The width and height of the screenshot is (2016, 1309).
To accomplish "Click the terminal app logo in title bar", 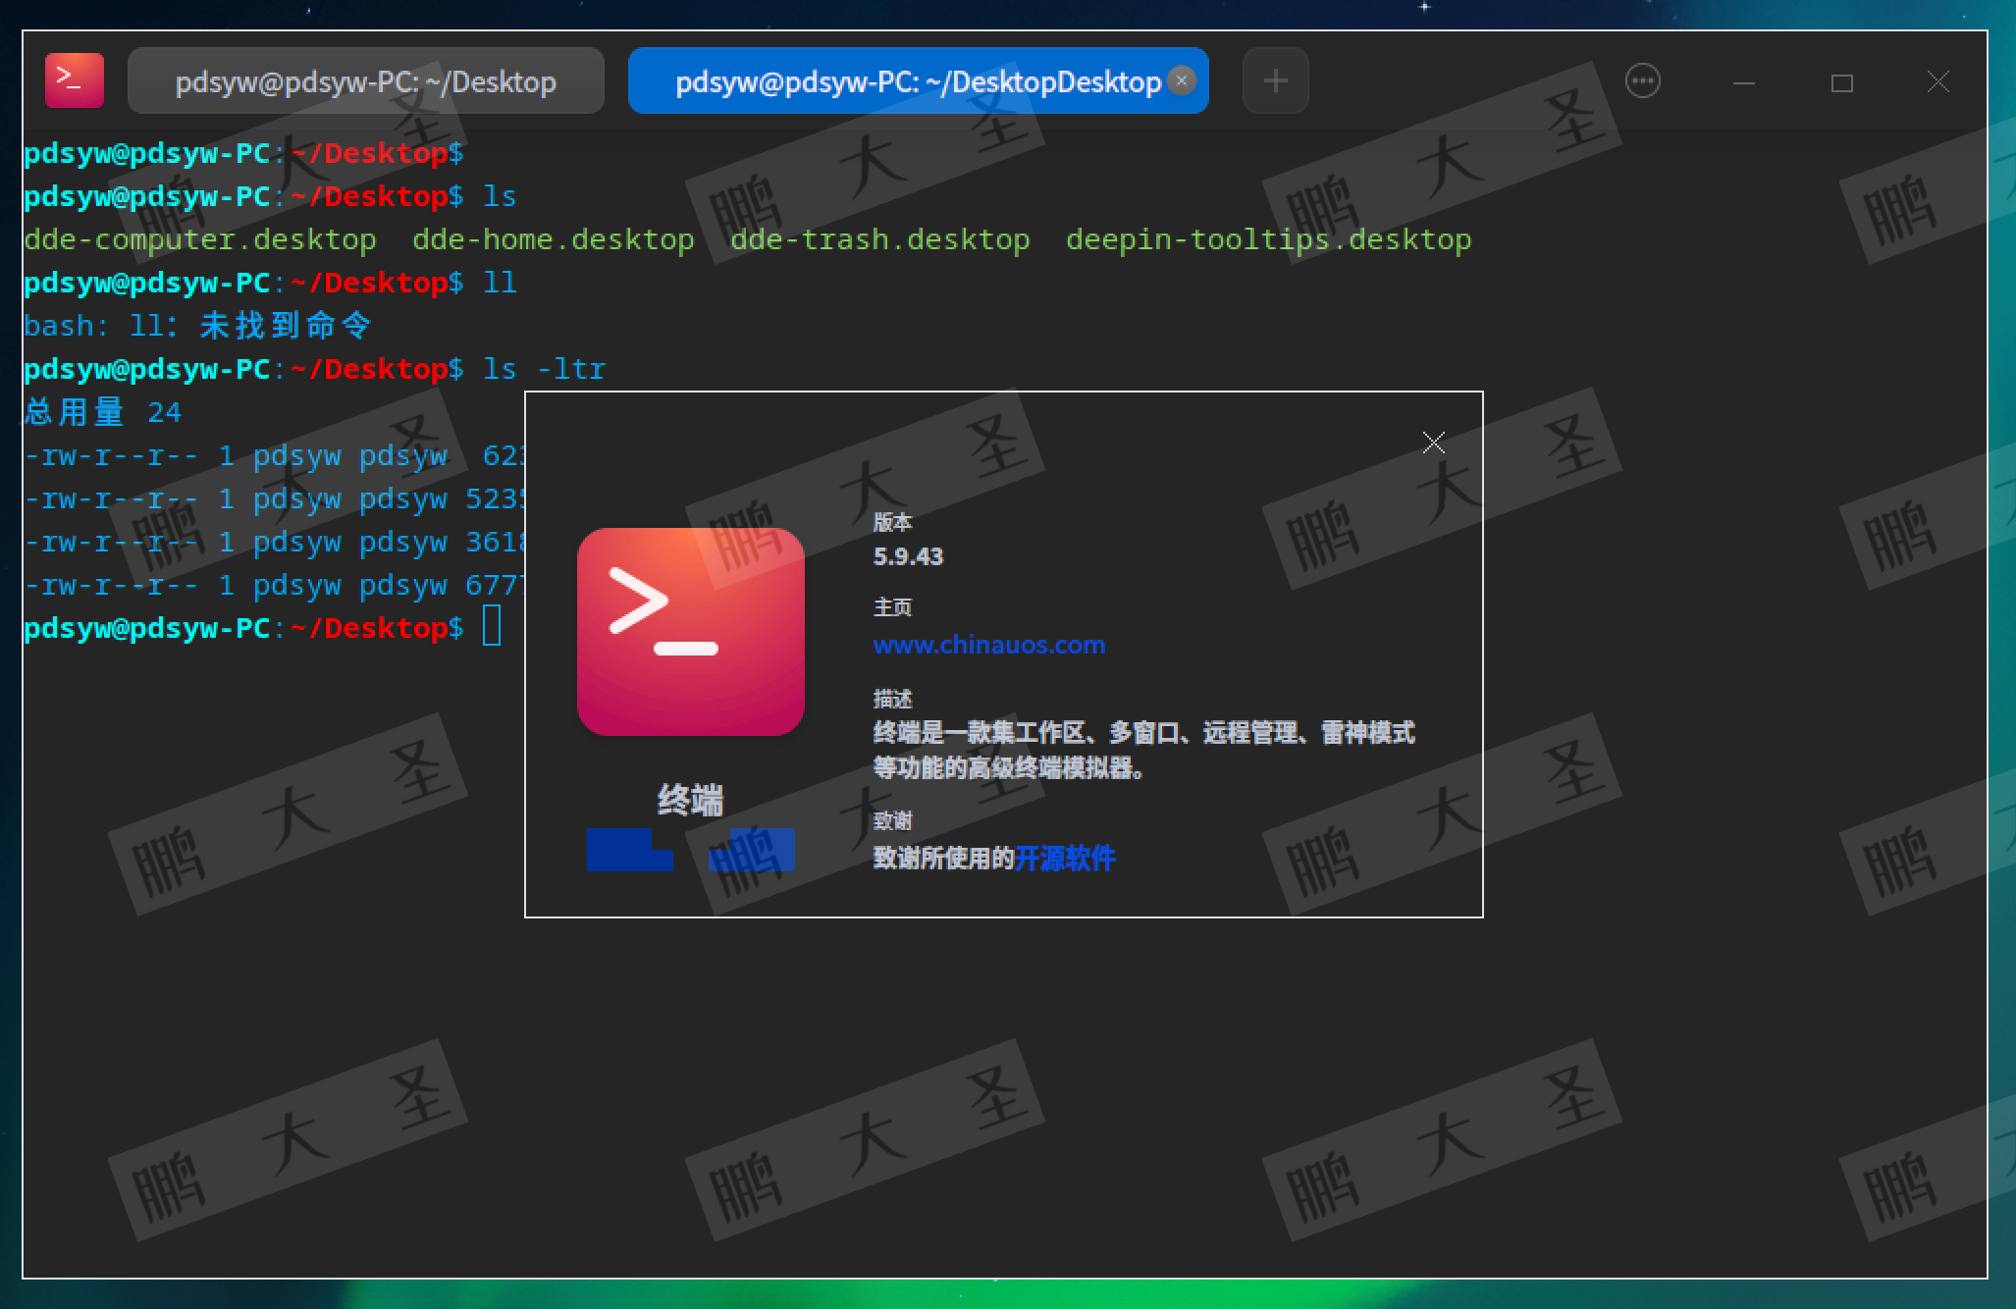I will [x=74, y=80].
